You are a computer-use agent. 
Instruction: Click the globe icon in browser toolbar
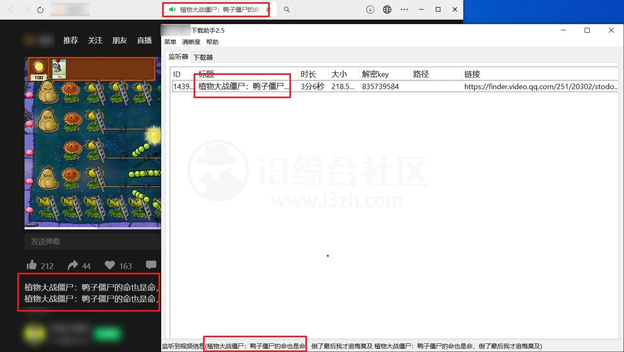click(387, 9)
